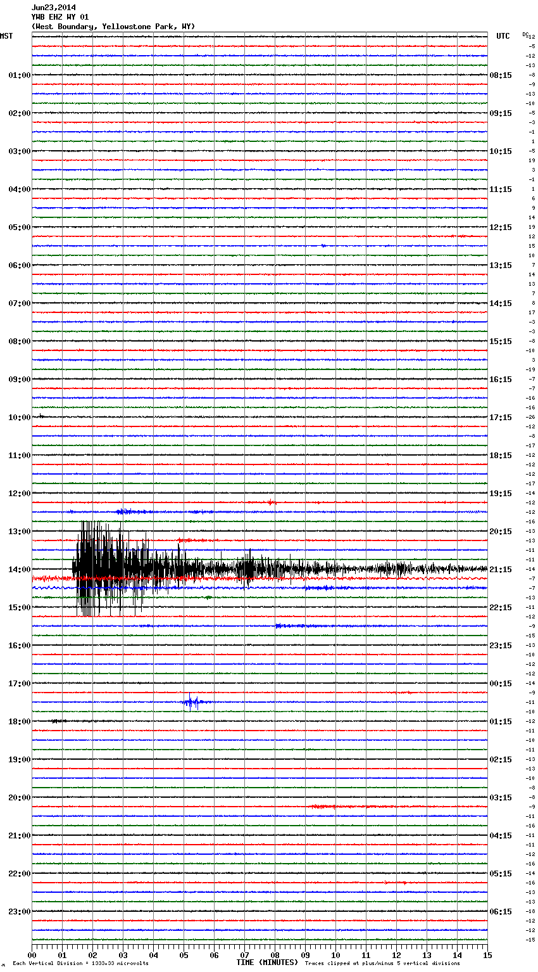
Task: Click minute 08 on the bottom axis
Action: [275, 955]
